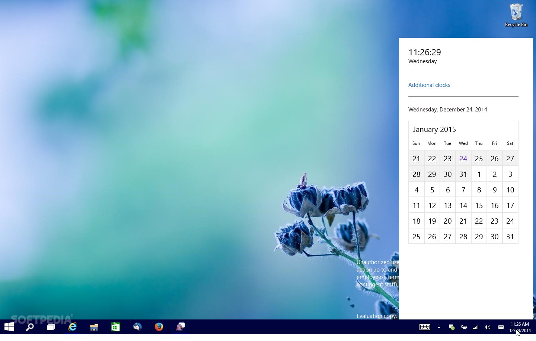Click the taskbar clock showing 11:26 AM

[x=520, y=327]
